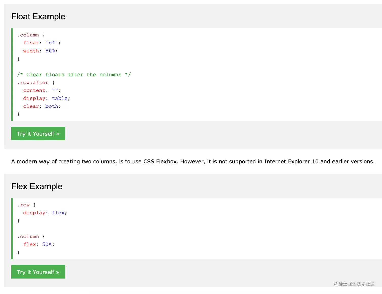Click the "clear: both;" code line
382x294 pixels.
point(42,106)
